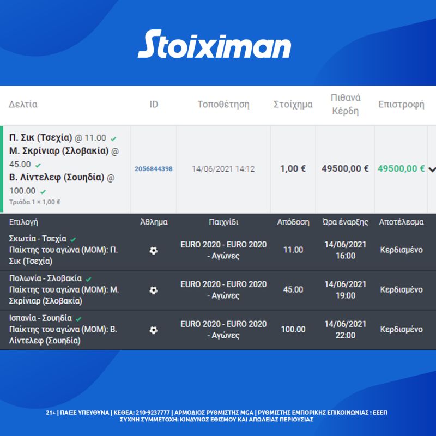Click the Κερδισμένο status for Σκωτία - Τσεχία
Image resolution: width=436 pixels, height=436 pixels.
point(401,250)
